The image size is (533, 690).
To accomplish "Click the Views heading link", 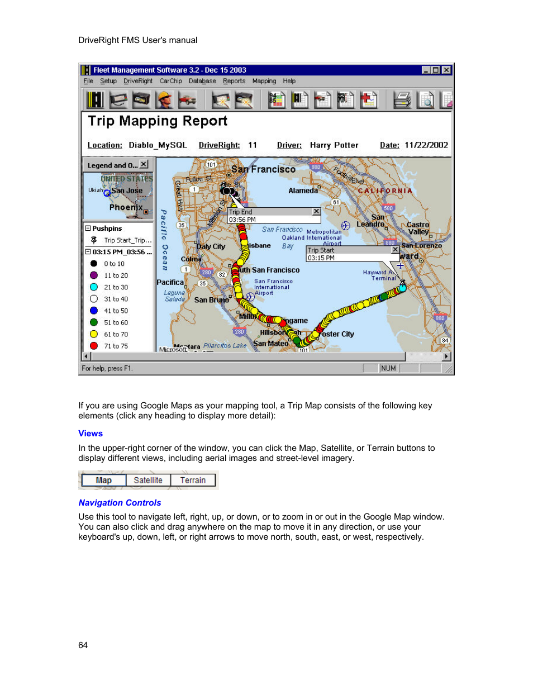I will (x=91, y=434).
